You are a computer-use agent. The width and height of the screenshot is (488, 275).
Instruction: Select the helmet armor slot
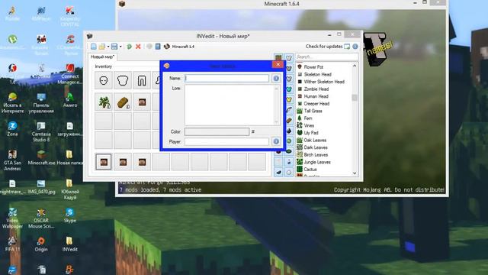[x=104, y=80]
